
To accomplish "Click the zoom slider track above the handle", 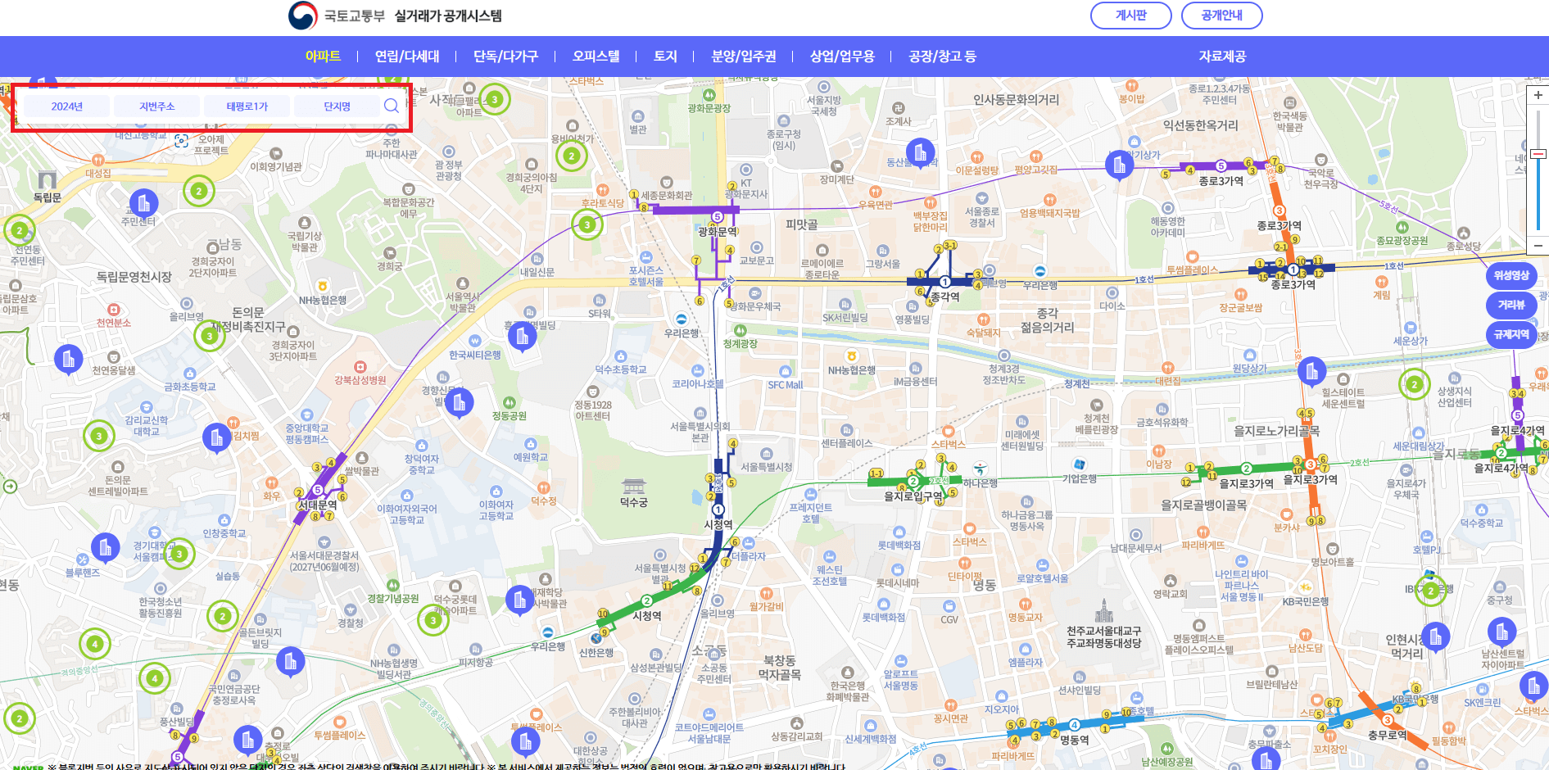I will click(x=1538, y=128).
